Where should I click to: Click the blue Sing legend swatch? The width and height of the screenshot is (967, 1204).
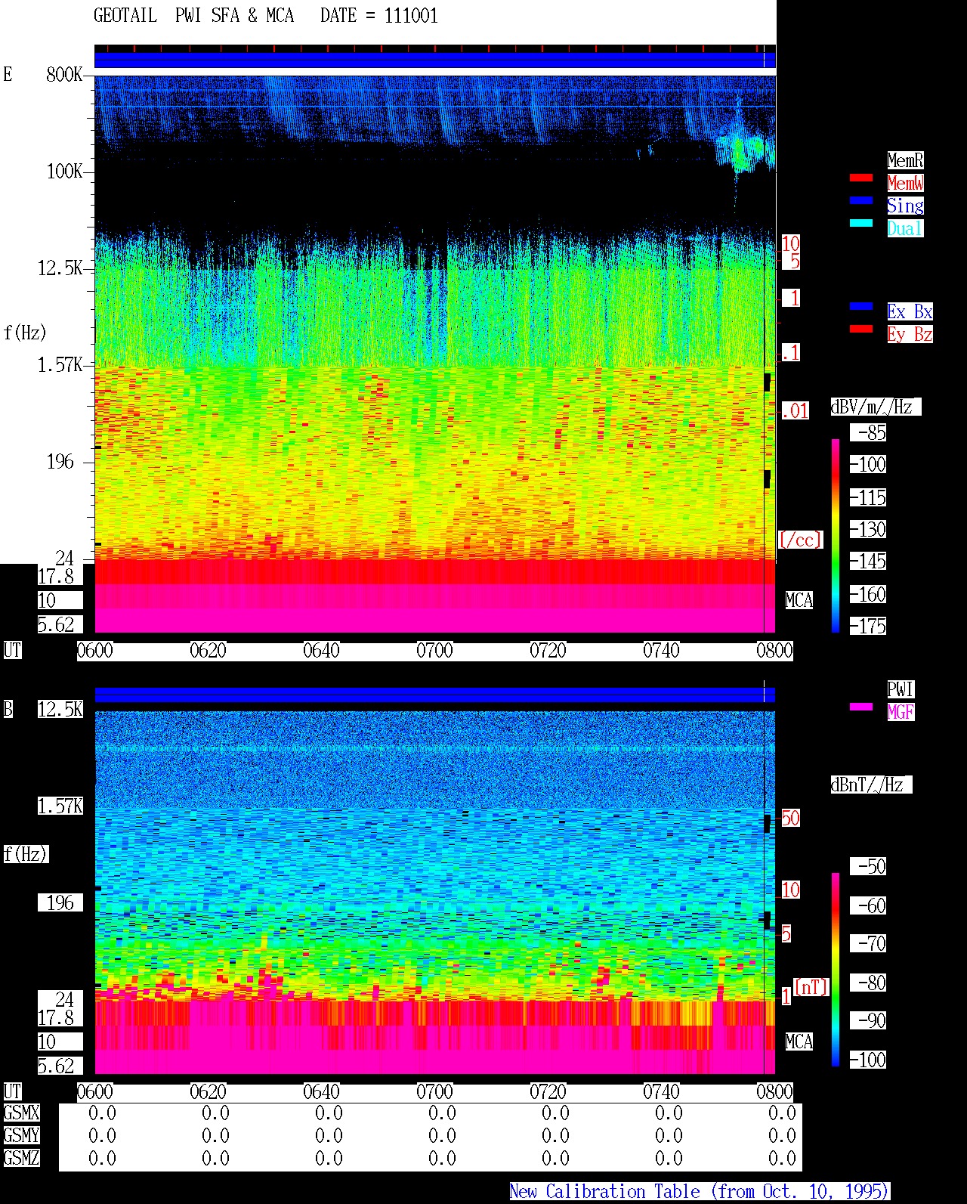[860, 201]
